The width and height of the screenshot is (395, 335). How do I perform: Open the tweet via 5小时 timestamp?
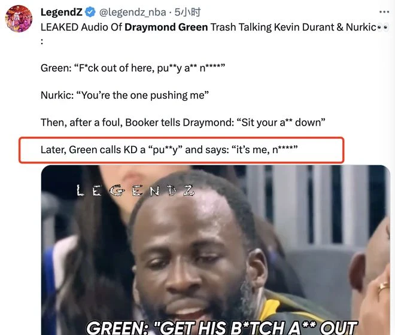coord(188,12)
